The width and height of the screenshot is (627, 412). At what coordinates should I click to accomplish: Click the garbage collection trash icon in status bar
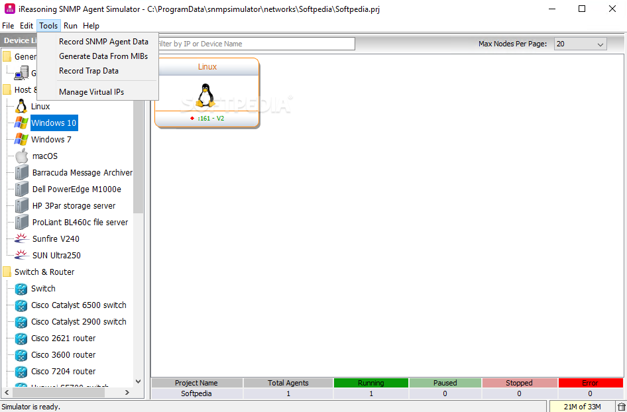pyautogui.click(x=622, y=407)
